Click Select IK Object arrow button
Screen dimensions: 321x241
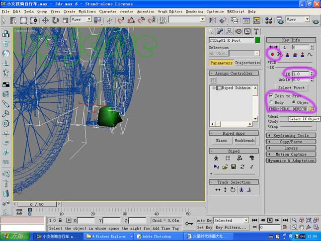click(312, 109)
